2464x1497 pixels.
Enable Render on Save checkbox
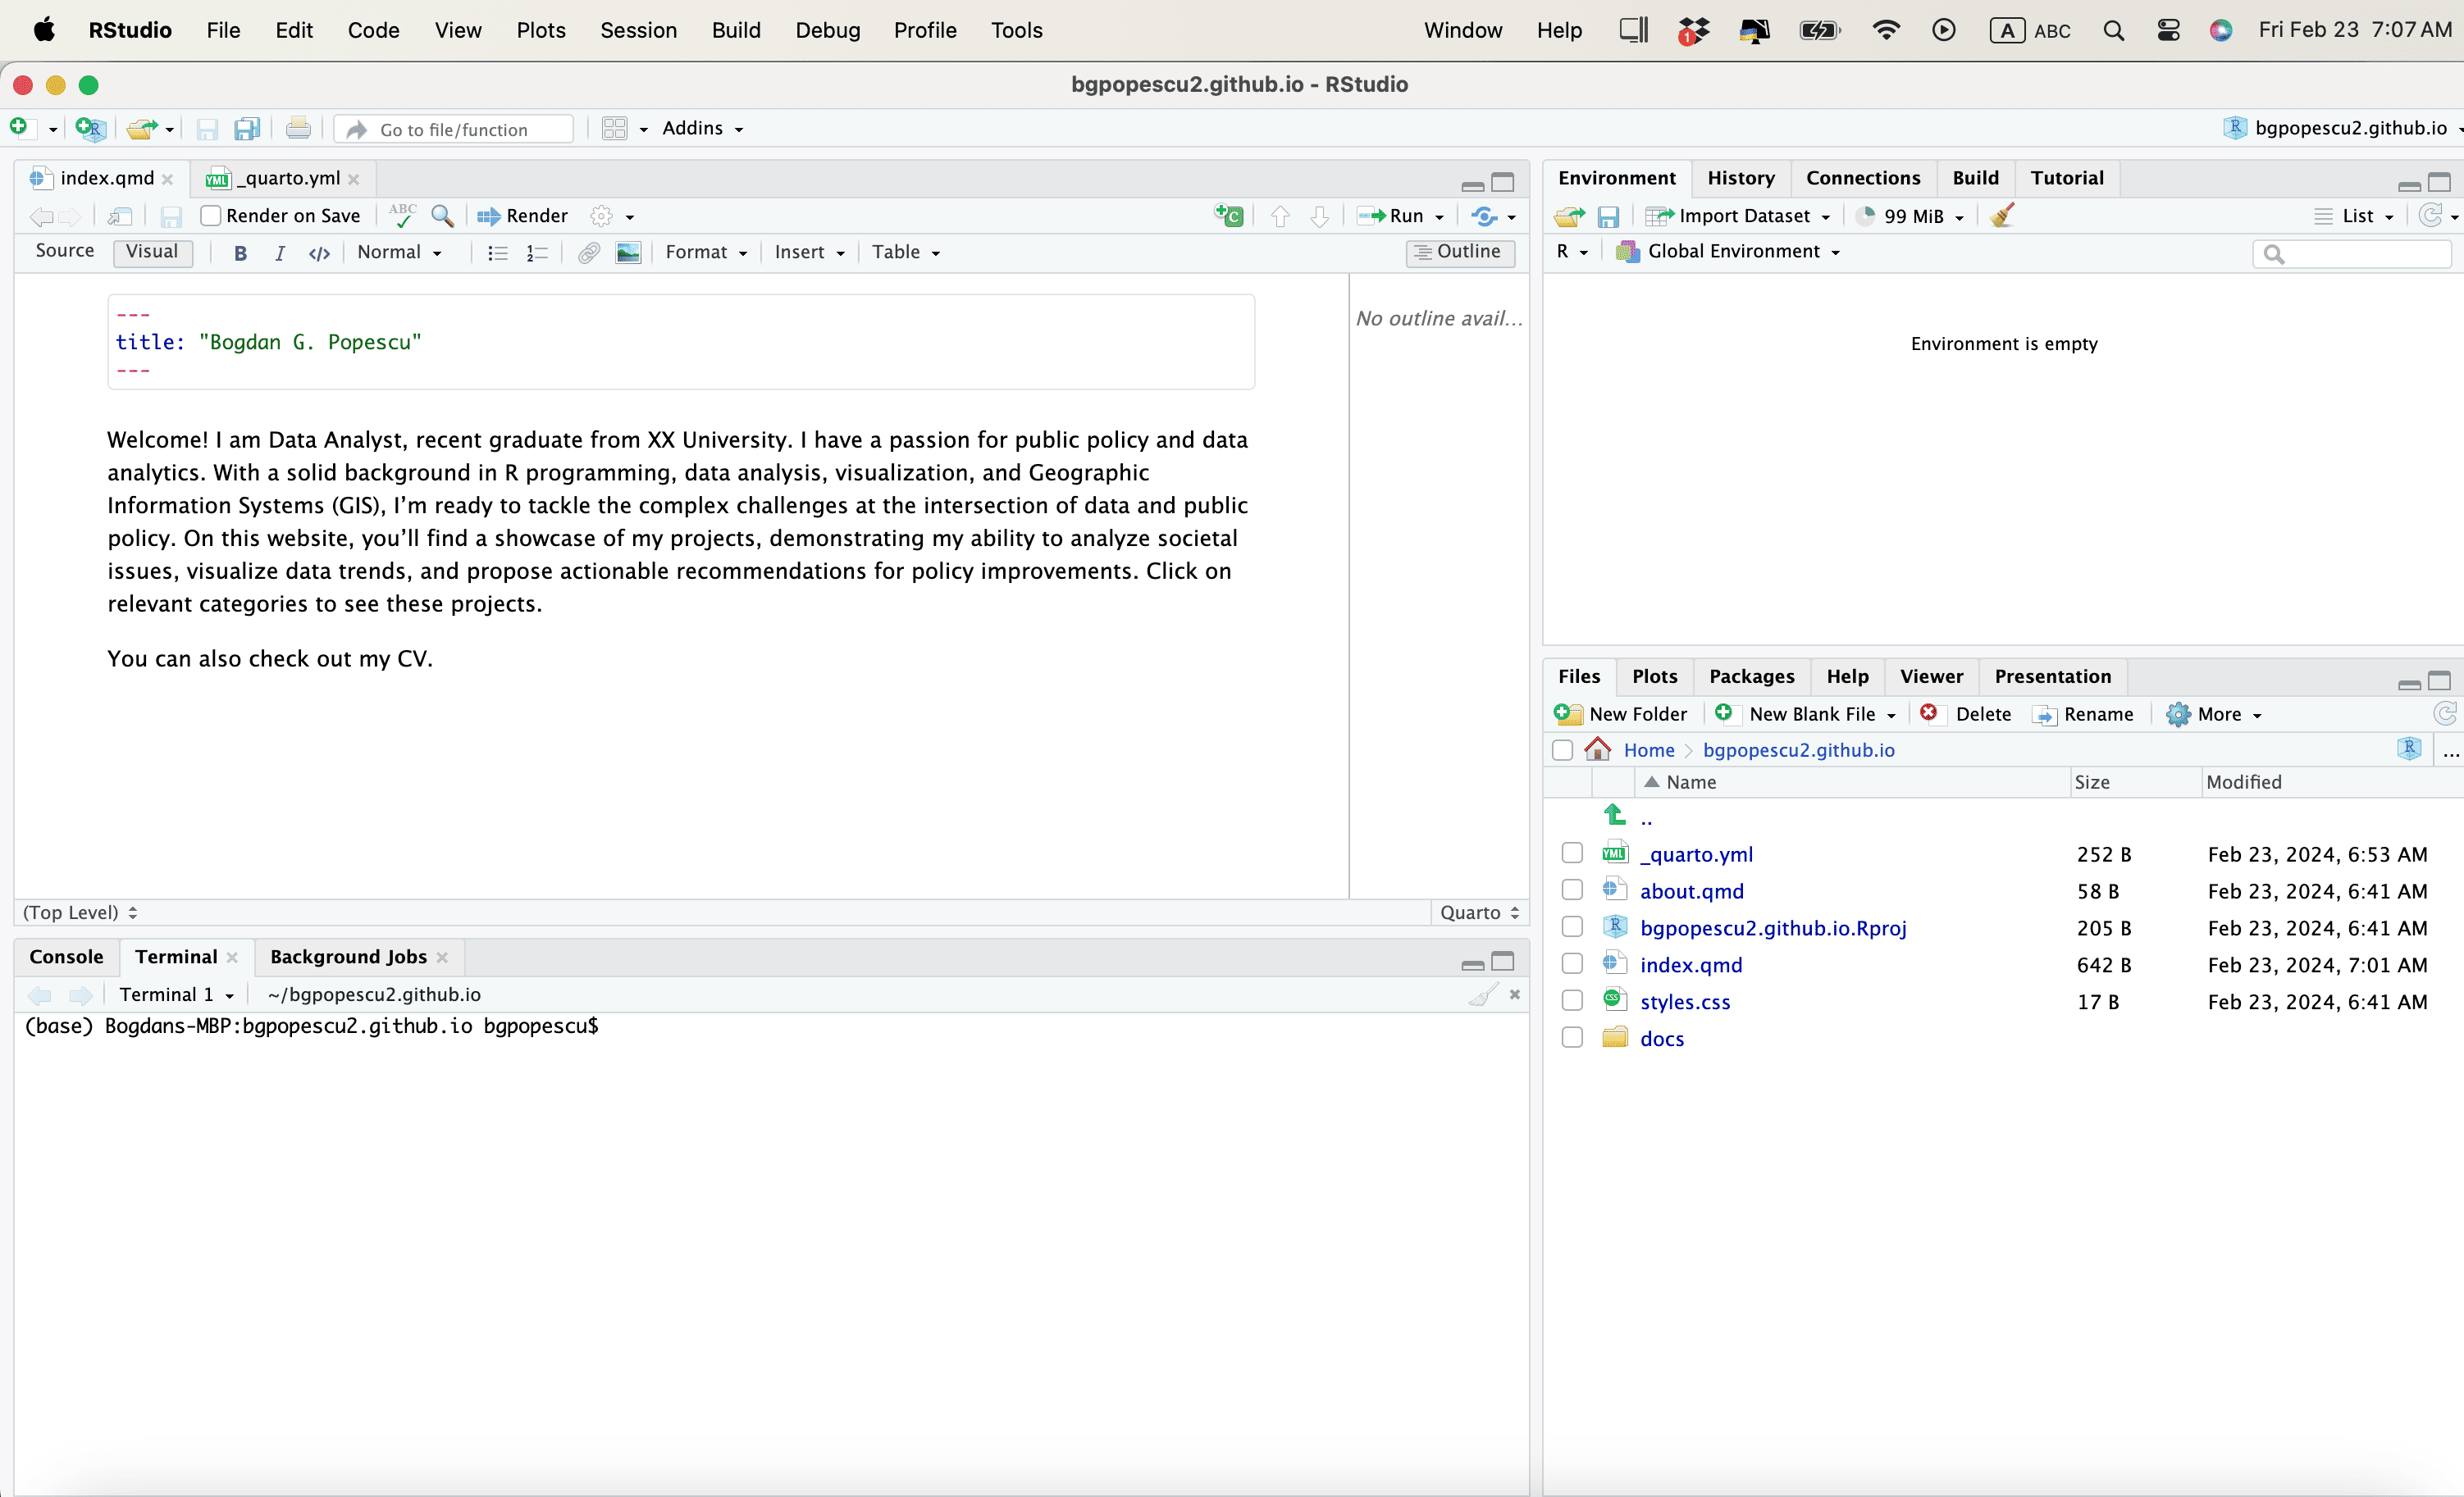[x=210, y=216]
